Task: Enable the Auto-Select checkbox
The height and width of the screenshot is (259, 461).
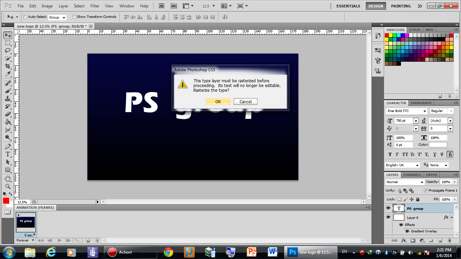Action: coord(25,17)
